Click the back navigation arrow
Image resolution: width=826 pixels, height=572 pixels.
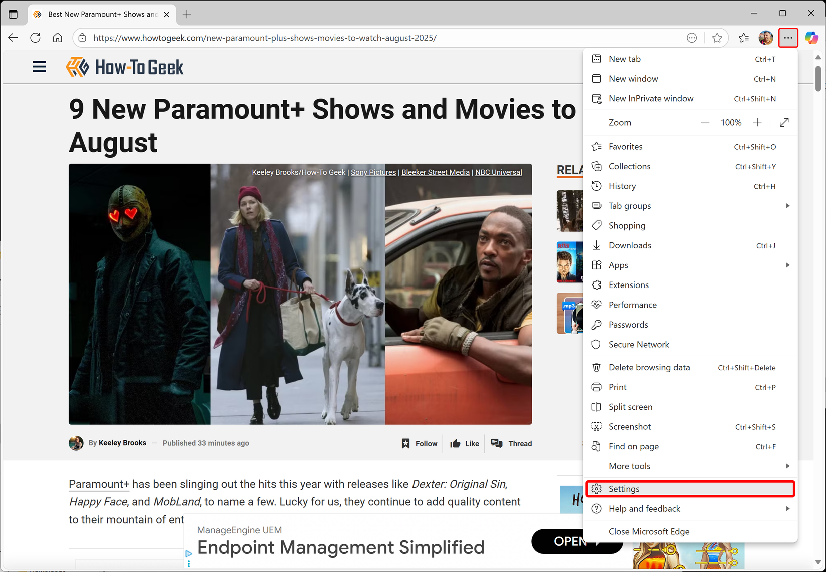pyautogui.click(x=13, y=38)
